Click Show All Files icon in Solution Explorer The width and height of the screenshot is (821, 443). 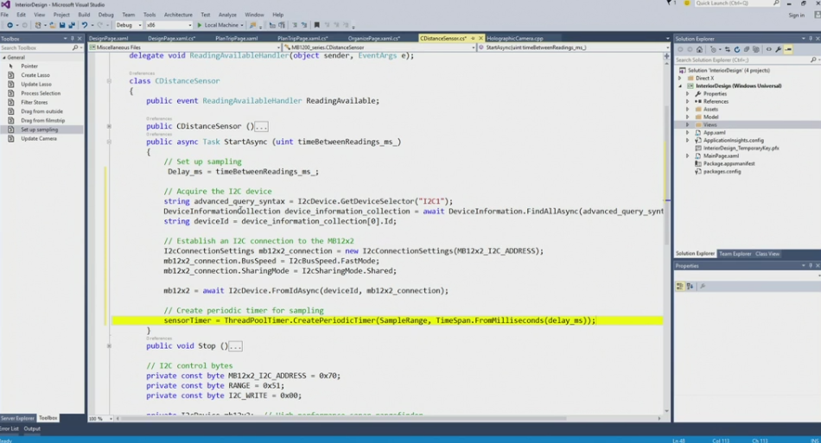(755, 50)
